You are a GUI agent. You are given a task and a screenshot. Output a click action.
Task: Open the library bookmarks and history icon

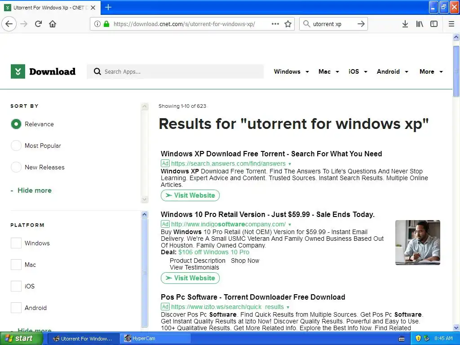420,24
